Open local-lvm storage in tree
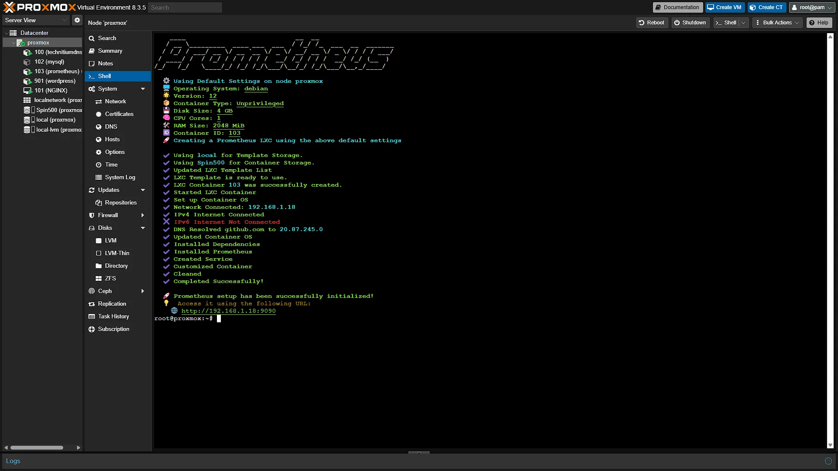 [53, 130]
